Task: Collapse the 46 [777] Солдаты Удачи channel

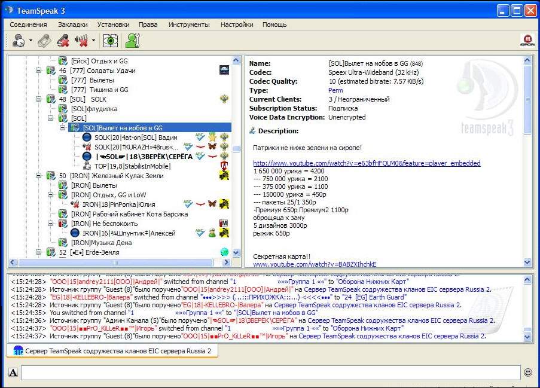Action: (x=39, y=71)
